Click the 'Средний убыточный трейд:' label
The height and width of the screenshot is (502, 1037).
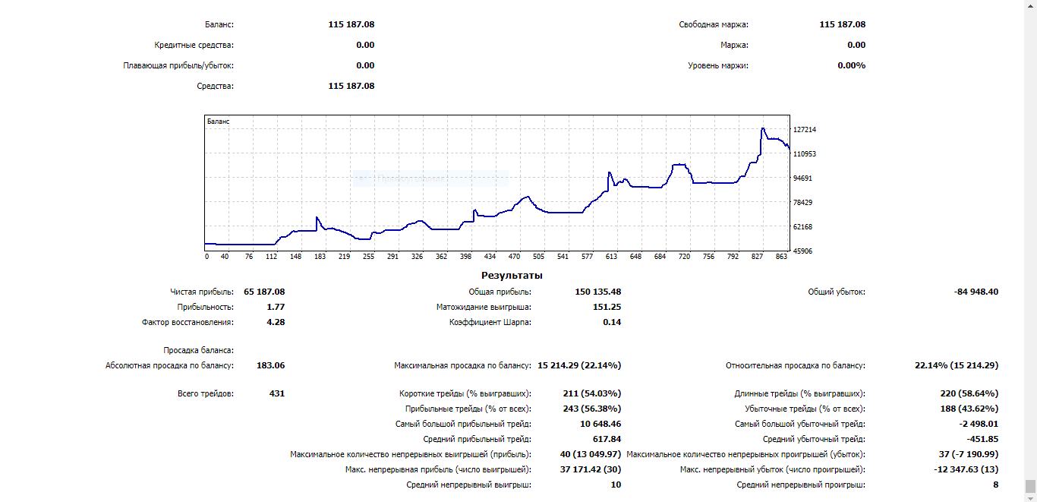[814, 439]
